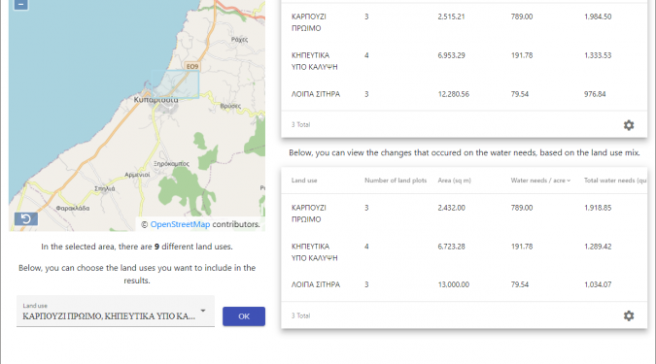Click the Number of land plots header
This screenshot has width=656, height=364.
tap(396, 181)
